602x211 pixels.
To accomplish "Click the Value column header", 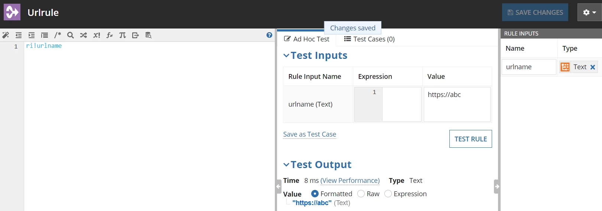I will point(436,77).
